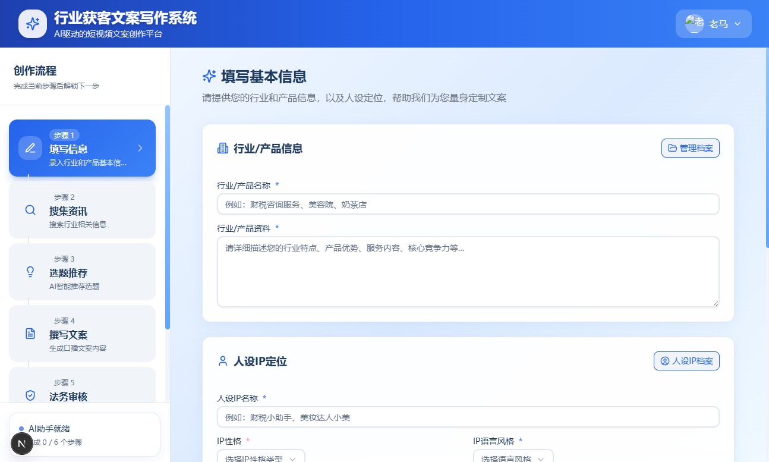The height and width of the screenshot is (462, 769).
Task: Click the round N icon at bottom left
Action: coord(22,444)
